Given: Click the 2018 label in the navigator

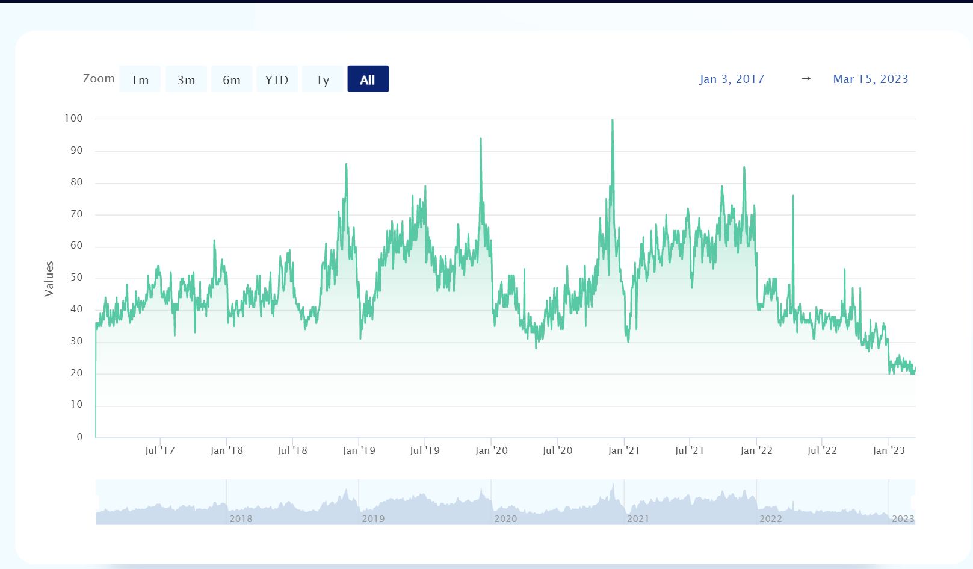Looking at the screenshot, I should pos(241,518).
